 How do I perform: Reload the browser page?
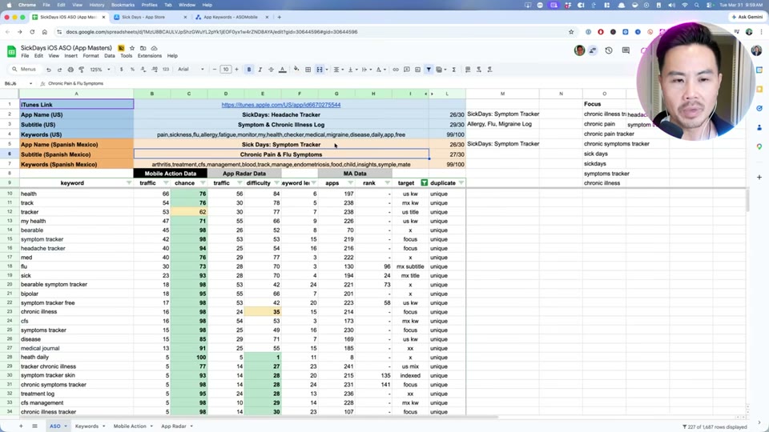pyautogui.click(x=32, y=32)
